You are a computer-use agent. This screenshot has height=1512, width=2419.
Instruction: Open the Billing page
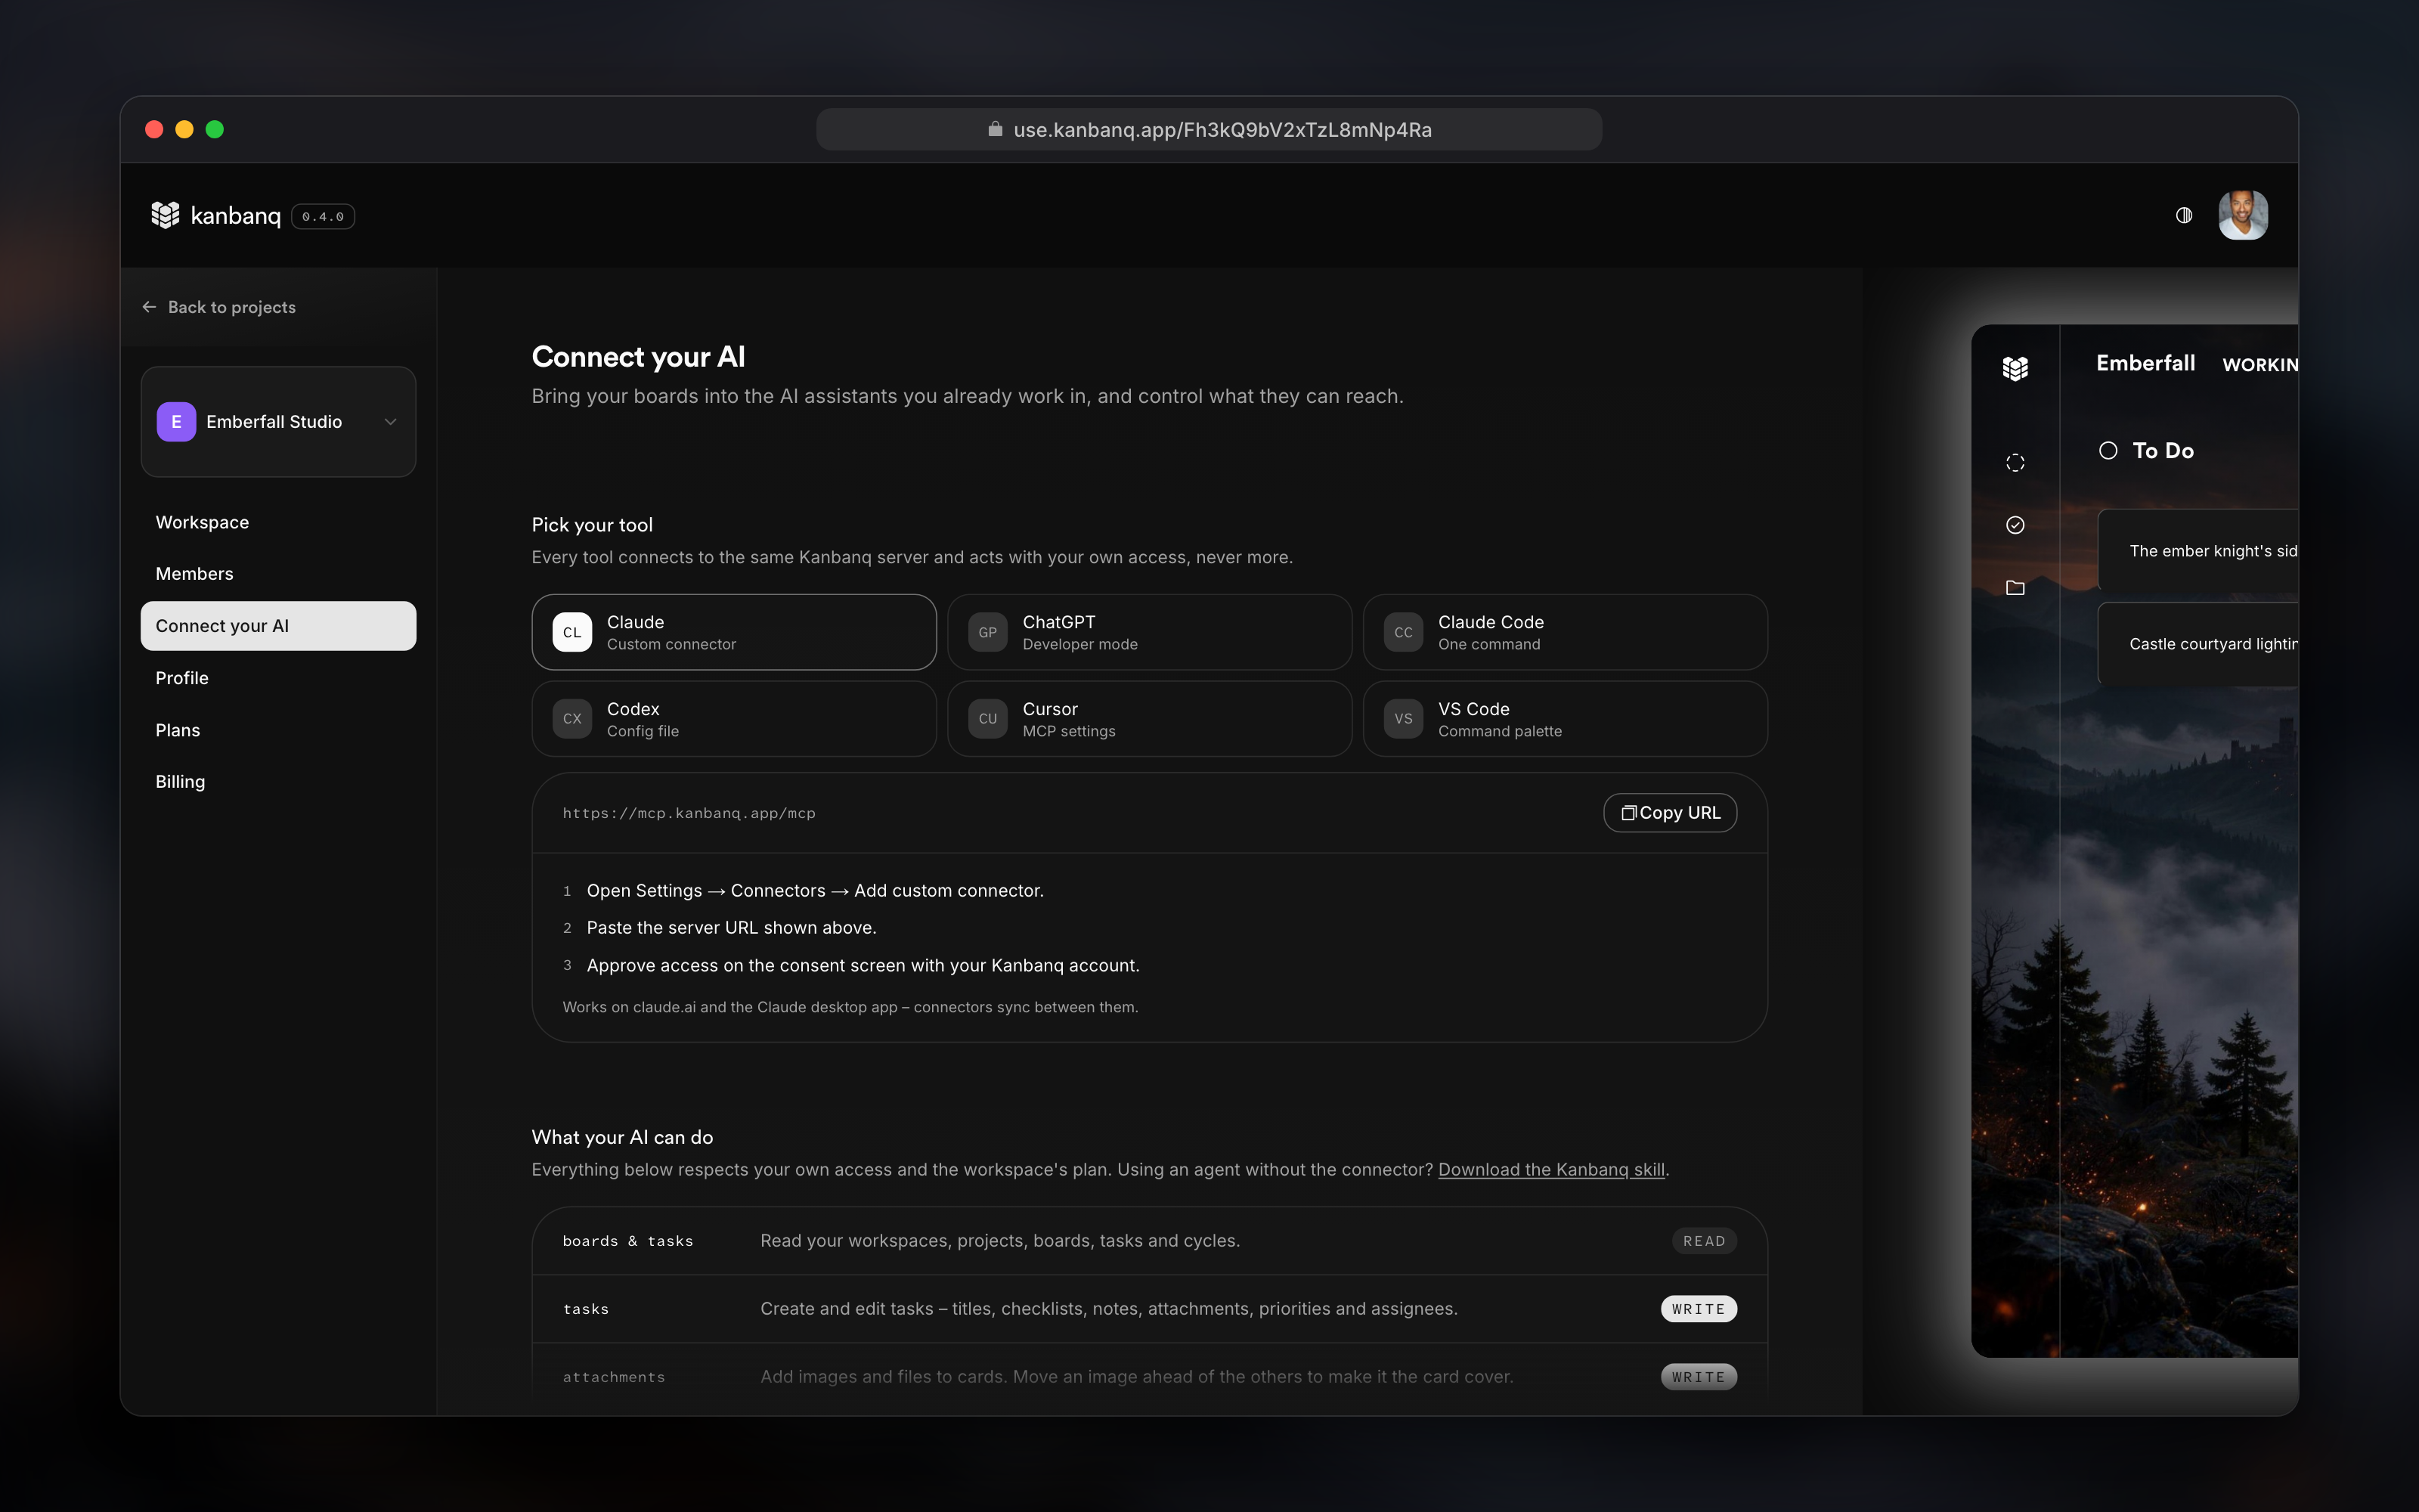point(278,782)
